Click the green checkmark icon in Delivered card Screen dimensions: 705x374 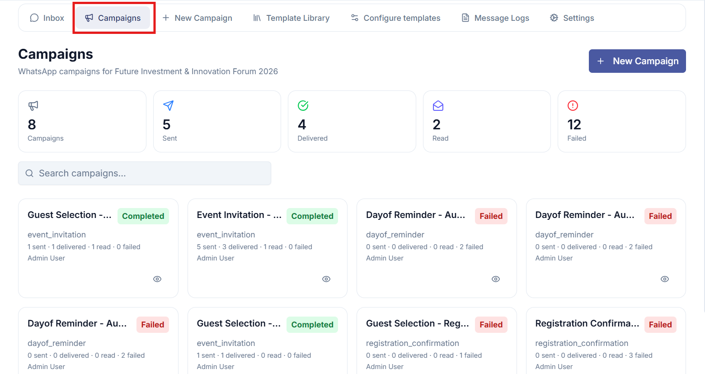pyautogui.click(x=303, y=106)
